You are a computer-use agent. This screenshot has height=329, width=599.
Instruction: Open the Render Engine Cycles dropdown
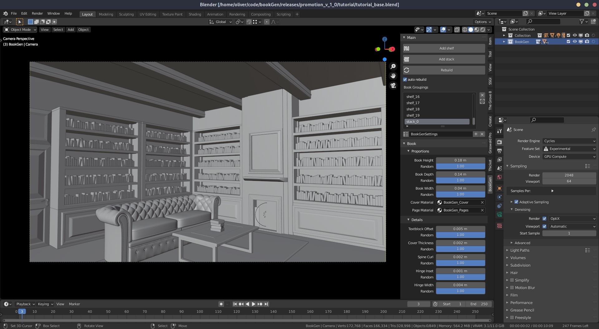569,141
